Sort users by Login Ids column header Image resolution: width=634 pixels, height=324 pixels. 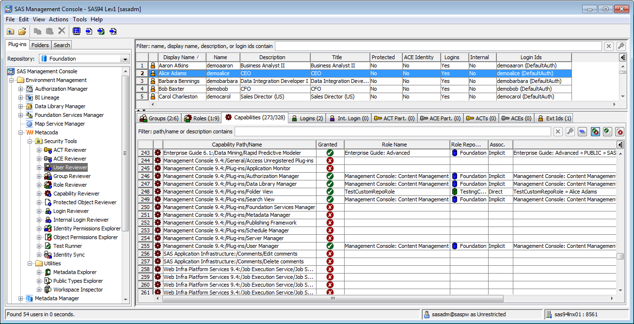(534, 57)
